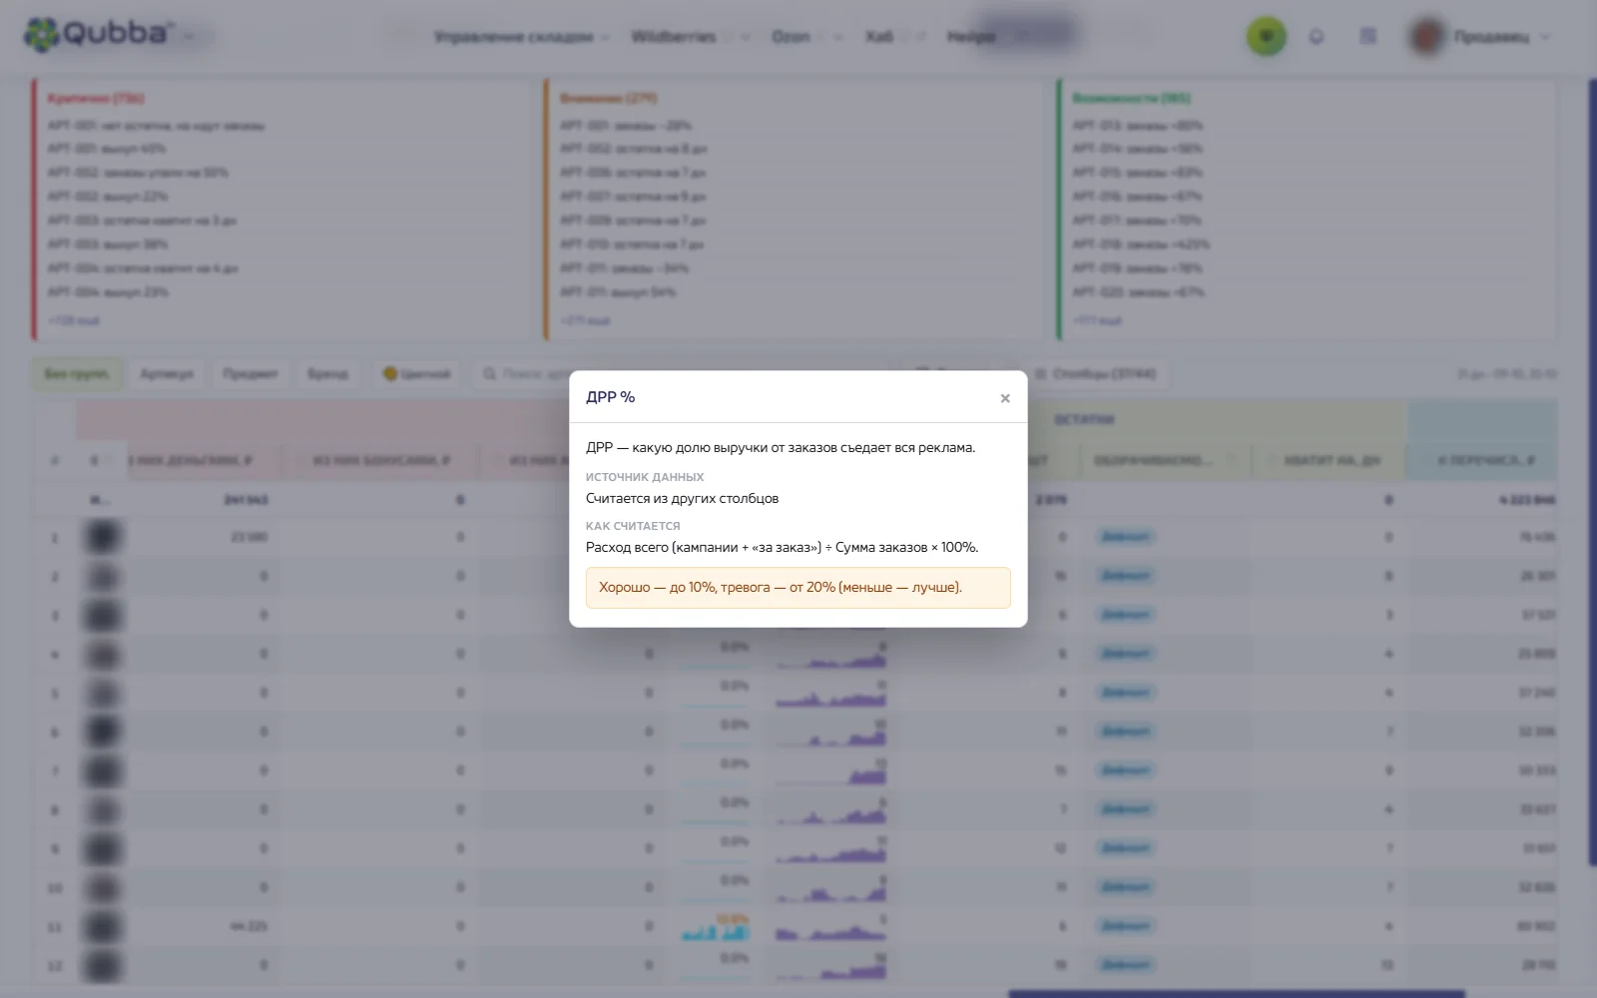This screenshot has height=998, width=1597.
Task: Toggle the Цветной colored mode button
Action: pos(417,374)
